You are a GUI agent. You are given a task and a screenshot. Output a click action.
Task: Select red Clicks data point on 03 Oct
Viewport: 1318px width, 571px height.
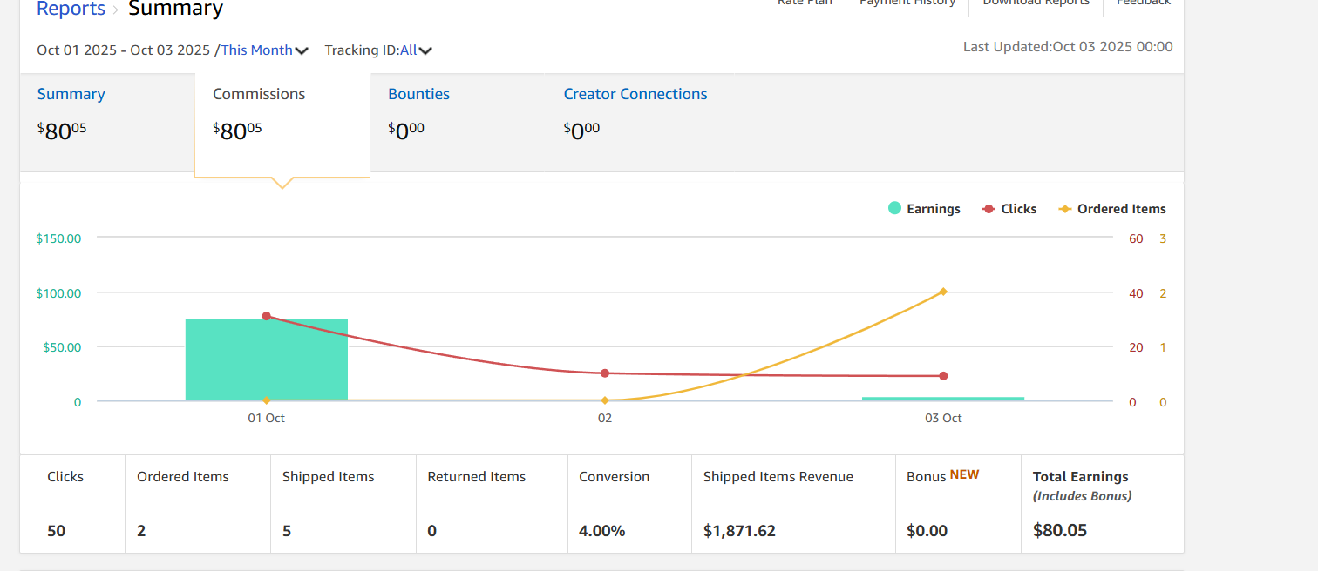click(x=943, y=376)
